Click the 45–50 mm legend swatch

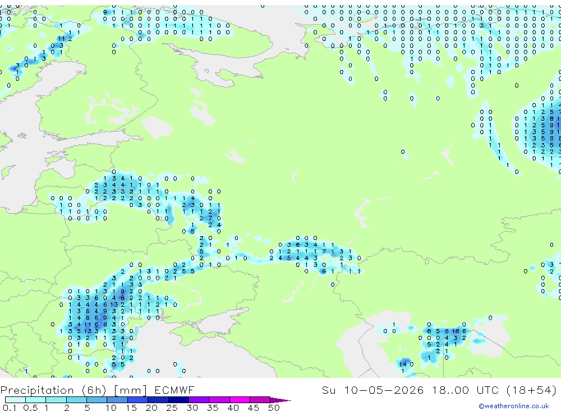pos(260,400)
